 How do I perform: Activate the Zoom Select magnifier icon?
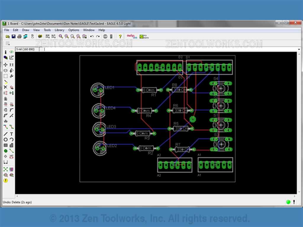(84, 36)
